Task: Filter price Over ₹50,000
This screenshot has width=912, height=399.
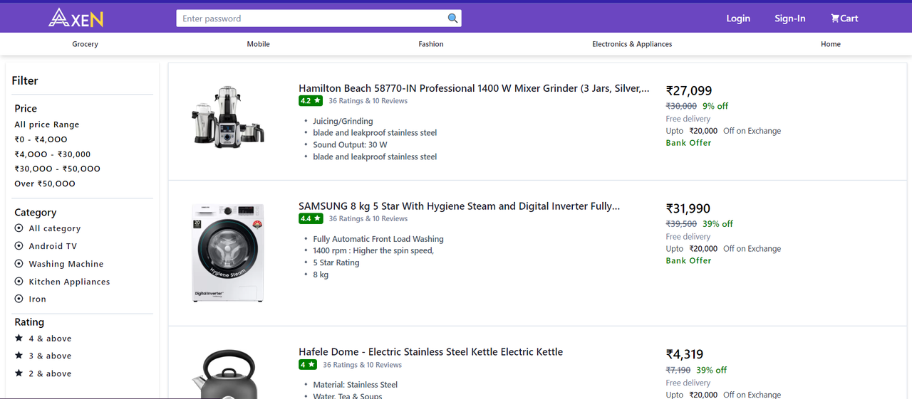Action: 45,183
